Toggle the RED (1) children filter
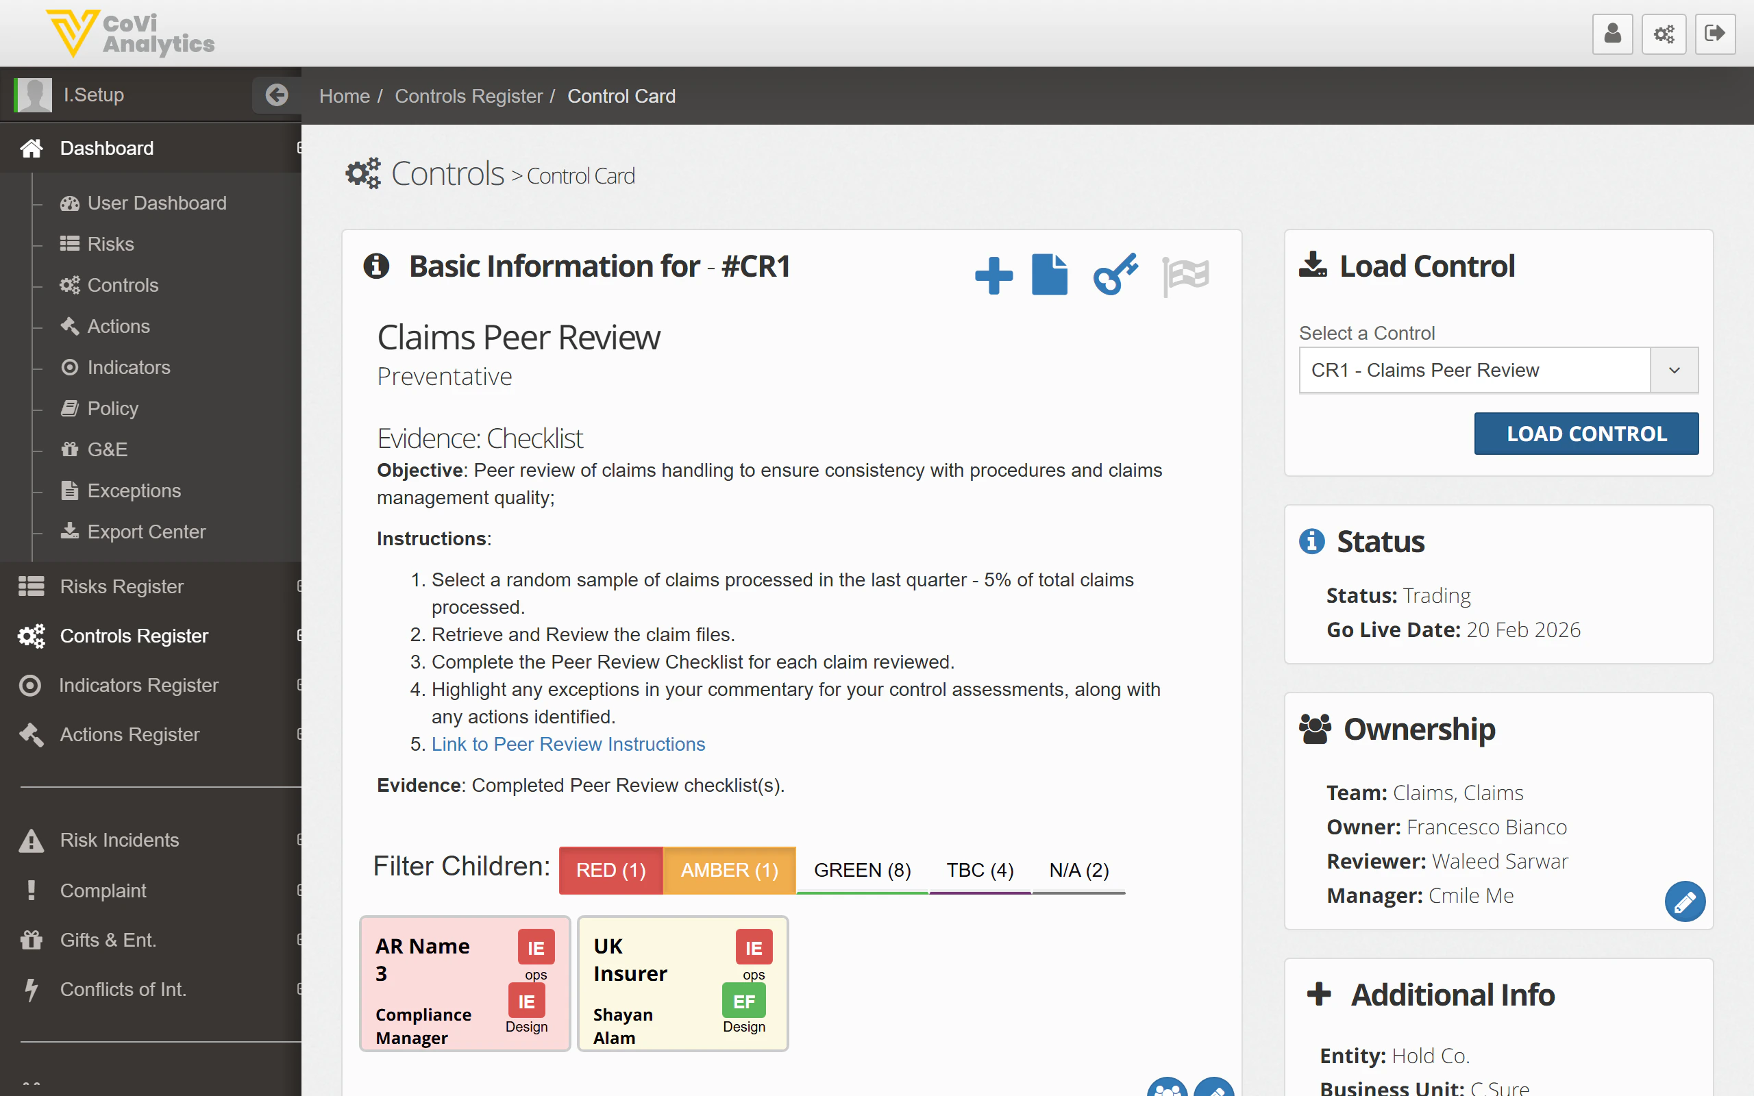This screenshot has height=1096, width=1754. [x=610, y=870]
